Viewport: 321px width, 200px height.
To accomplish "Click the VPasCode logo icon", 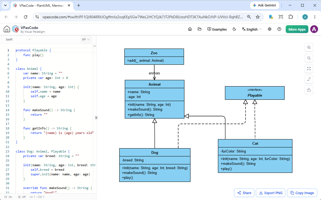I will [16, 29].
